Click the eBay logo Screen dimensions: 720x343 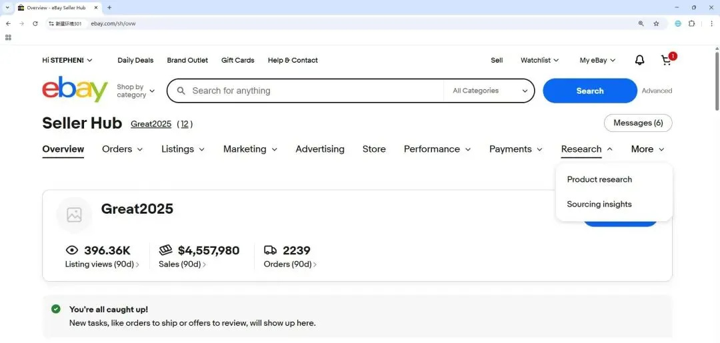75,89
